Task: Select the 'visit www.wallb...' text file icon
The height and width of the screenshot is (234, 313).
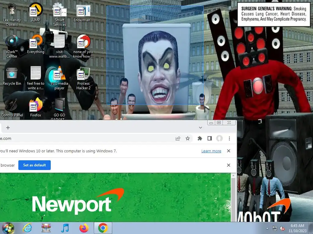Action: 60,47
